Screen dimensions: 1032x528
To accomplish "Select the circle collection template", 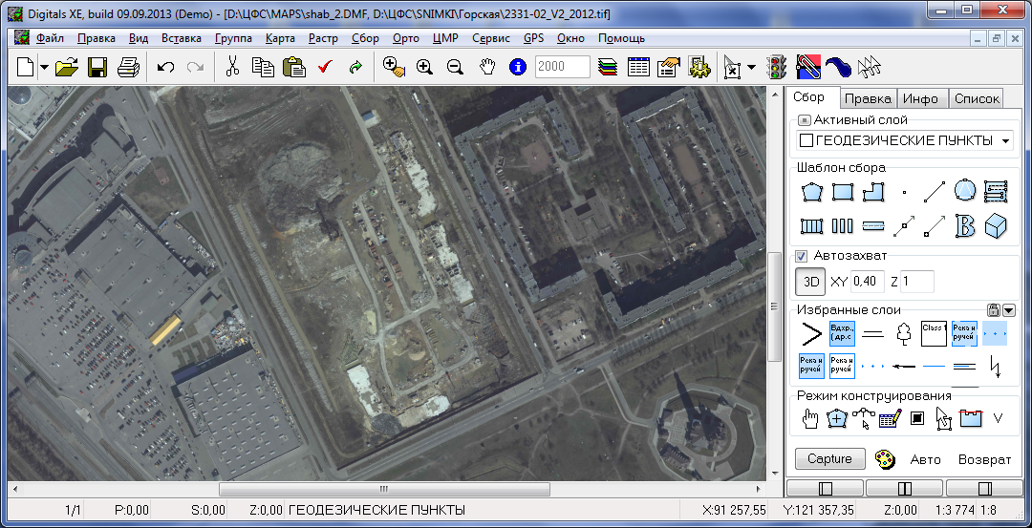I will tap(965, 192).
